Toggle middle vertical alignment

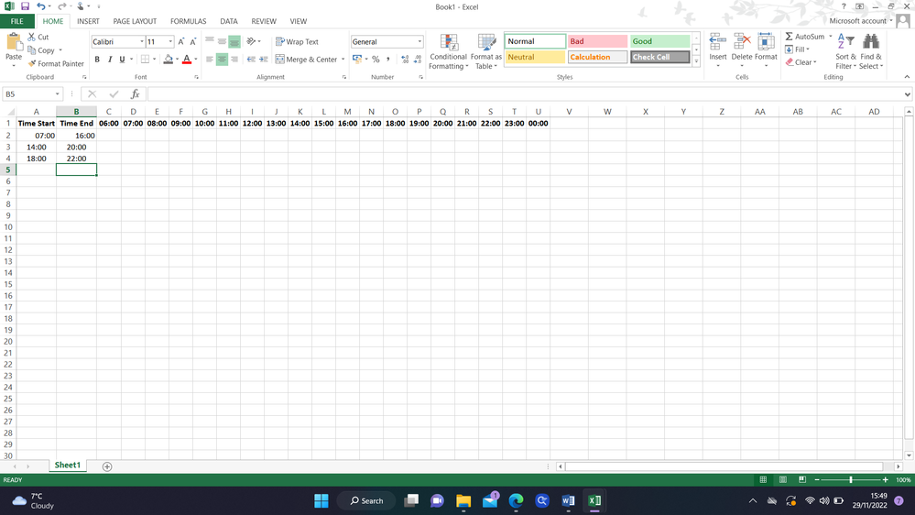(x=222, y=41)
